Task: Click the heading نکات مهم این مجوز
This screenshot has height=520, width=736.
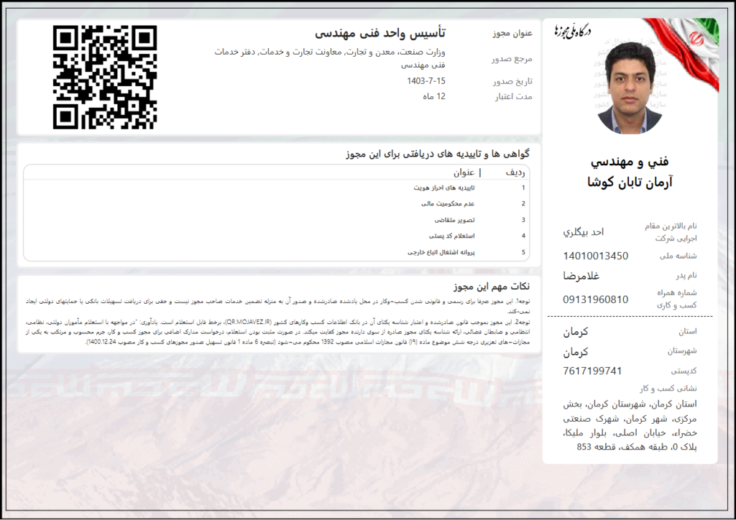Action: [492, 287]
